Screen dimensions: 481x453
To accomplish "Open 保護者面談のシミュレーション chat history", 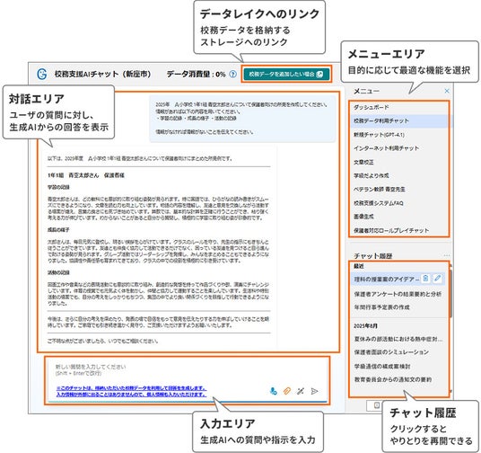I will (x=391, y=352).
